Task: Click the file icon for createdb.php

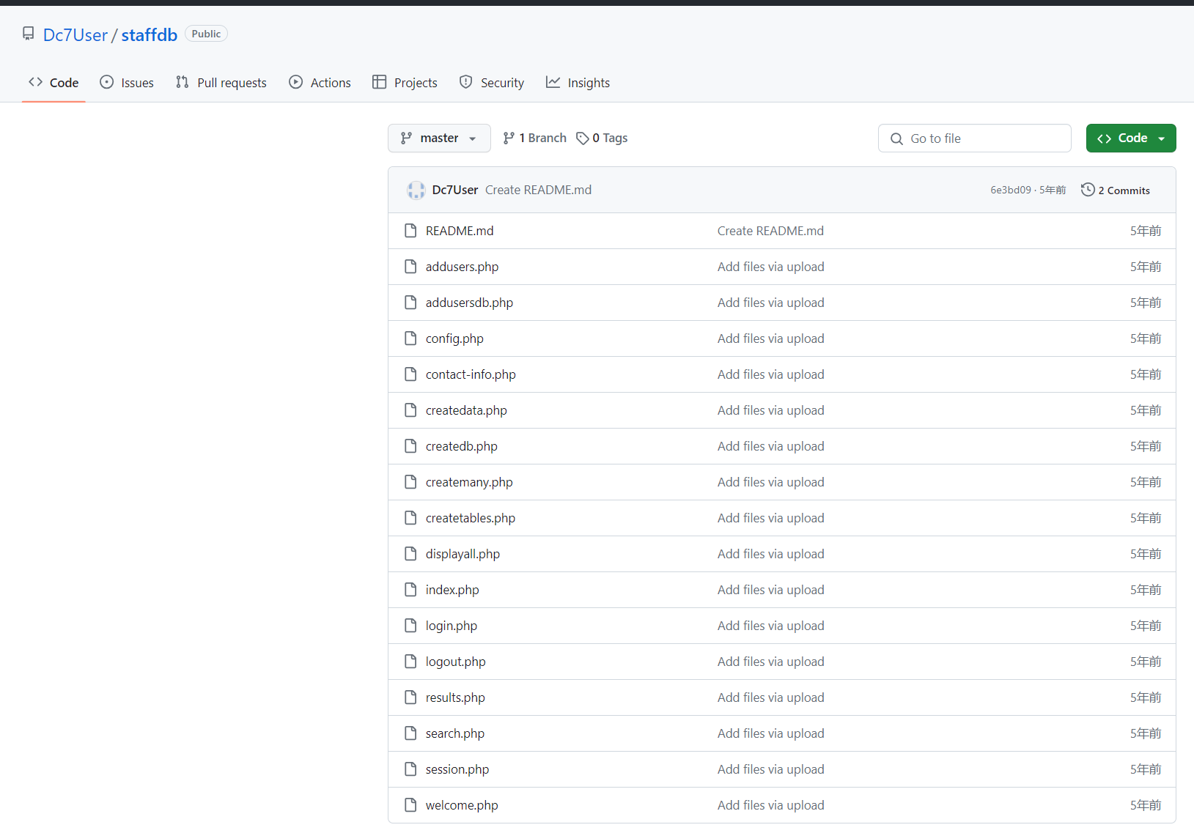Action: (410, 446)
